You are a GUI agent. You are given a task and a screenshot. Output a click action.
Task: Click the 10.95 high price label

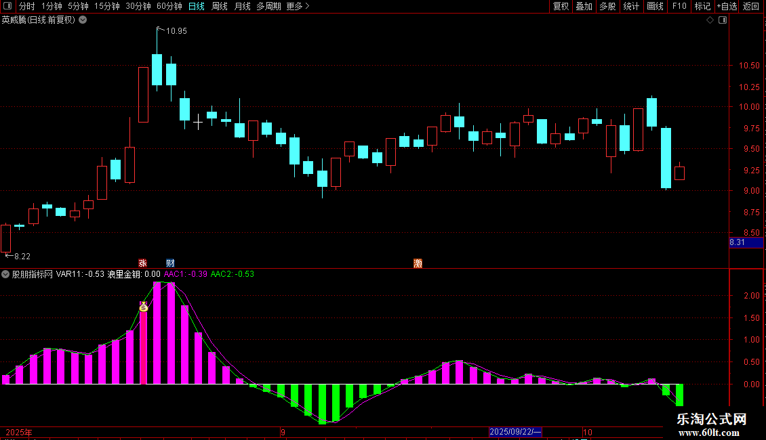coord(176,31)
